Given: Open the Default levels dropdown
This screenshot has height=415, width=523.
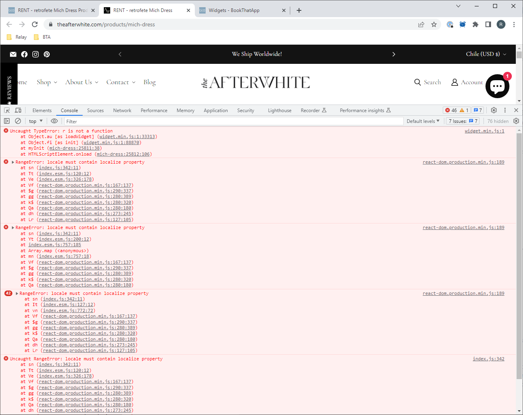Looking at the screenshot, I should pyautogui.click(x=423, y=121).
